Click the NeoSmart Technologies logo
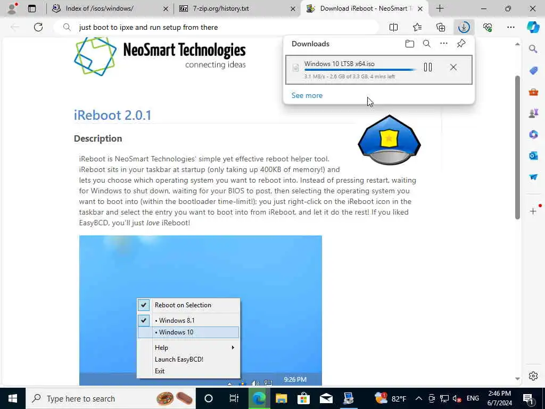The width and height of the screenshot is (545, 409). tap(160, 56)
